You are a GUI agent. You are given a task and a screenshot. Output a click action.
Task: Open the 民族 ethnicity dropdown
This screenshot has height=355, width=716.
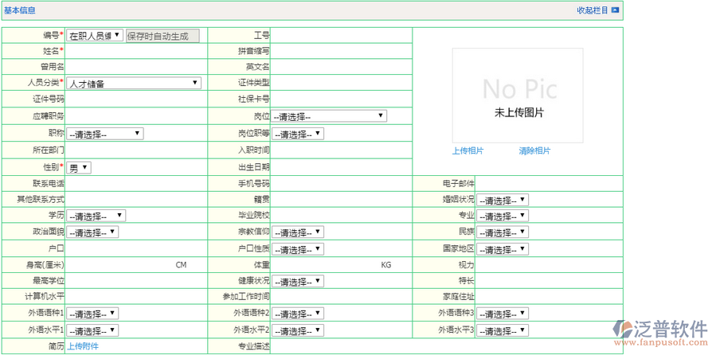(503, 232)
